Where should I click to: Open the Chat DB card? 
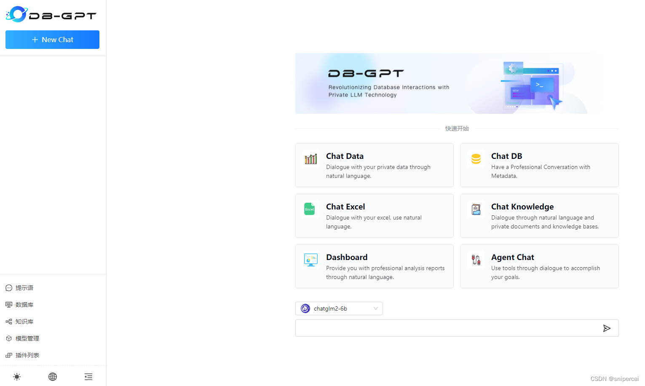pyautogui.click(x=540, y=165)
